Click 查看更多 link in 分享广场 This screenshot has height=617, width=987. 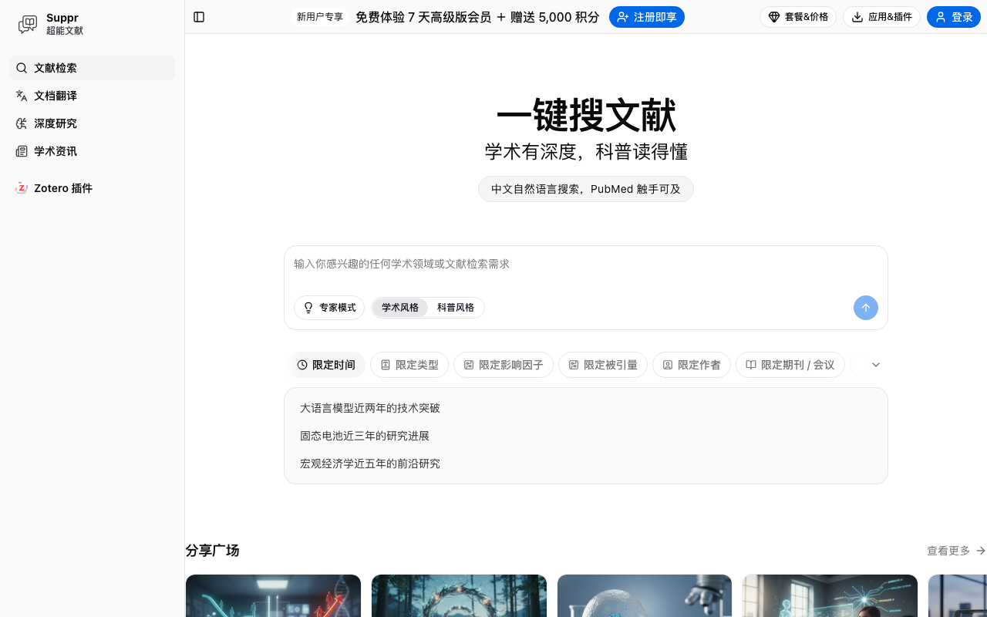tap(956, 551)
